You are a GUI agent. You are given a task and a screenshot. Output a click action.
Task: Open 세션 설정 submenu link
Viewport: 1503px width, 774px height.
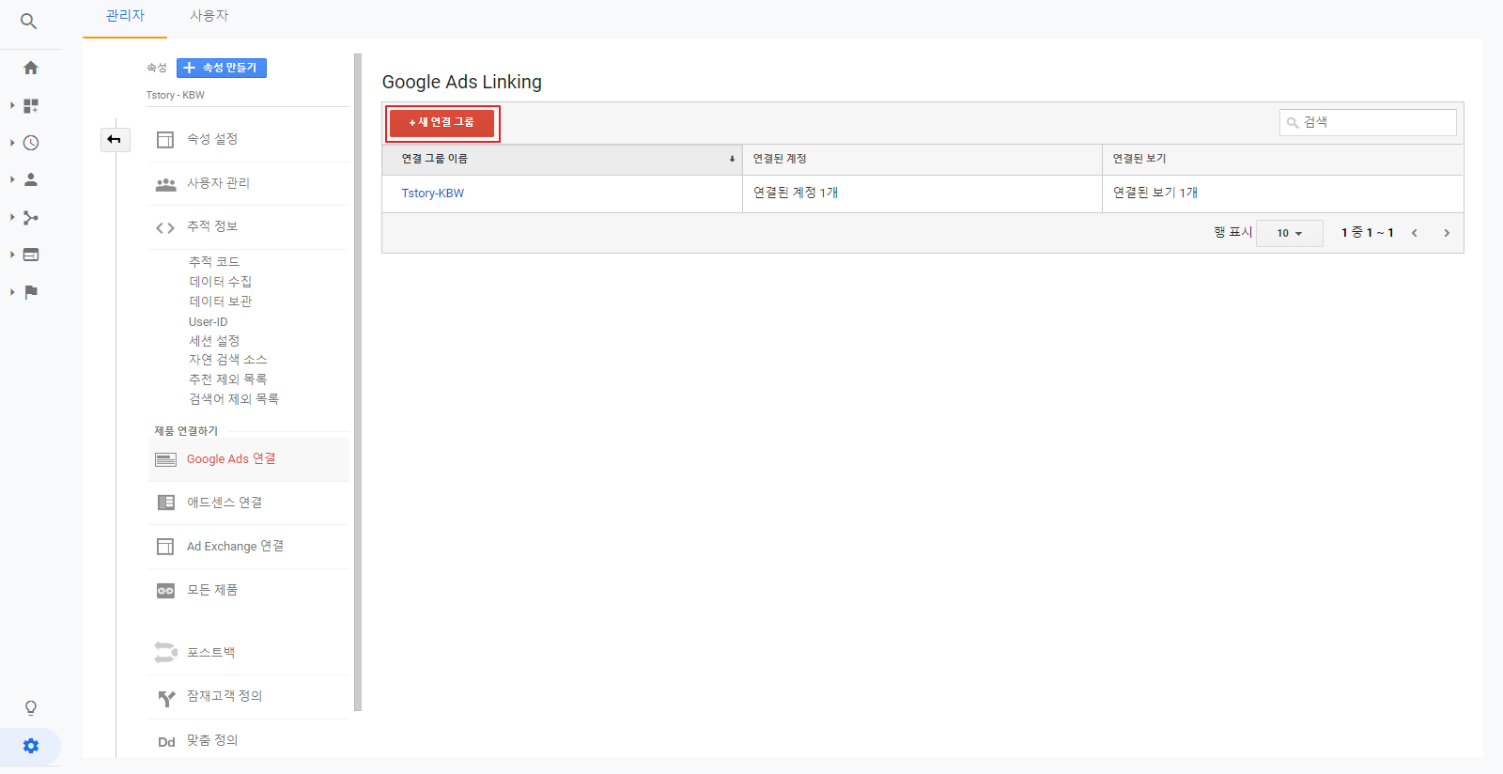click(x=214, y=341)
